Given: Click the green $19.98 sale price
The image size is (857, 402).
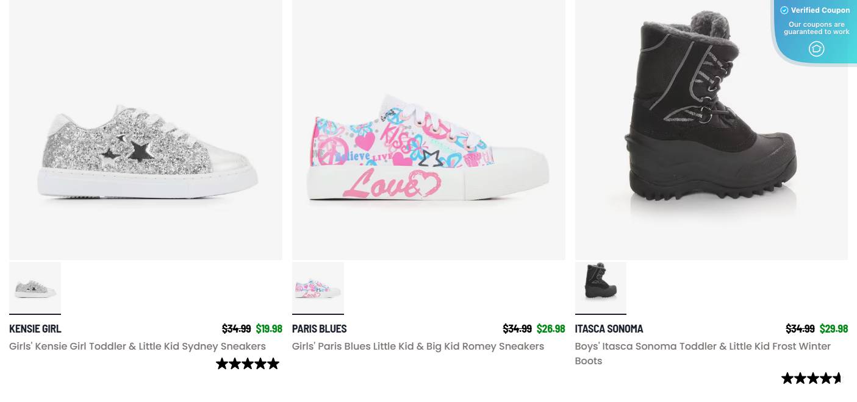Looking at the screenshot, I should click(269, 328).
